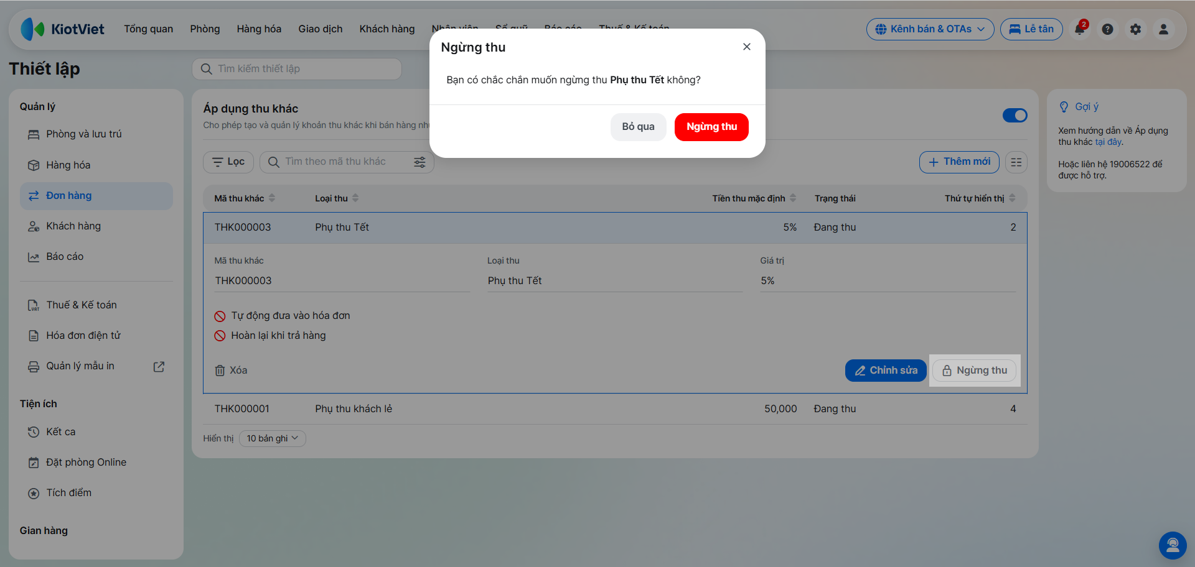
Task: Open Quản lý mẫu in in the sidebar
Action: [80, 366]
